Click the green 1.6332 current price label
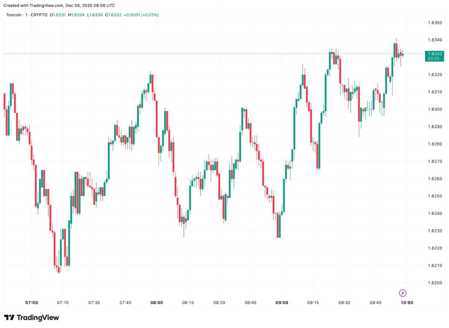This screenshot has height=328, width=449. pyautogui.click(x=434, y=54)
